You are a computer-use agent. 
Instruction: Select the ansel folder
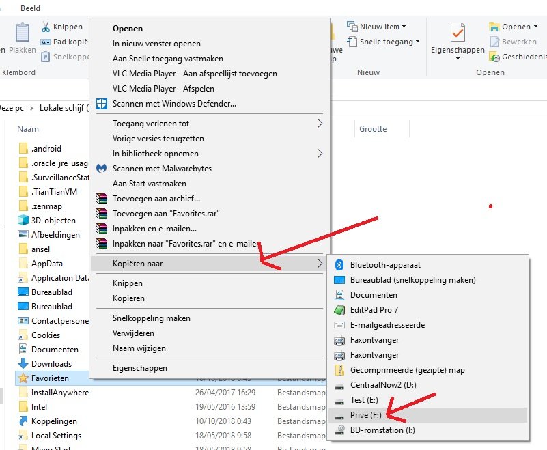40,249
